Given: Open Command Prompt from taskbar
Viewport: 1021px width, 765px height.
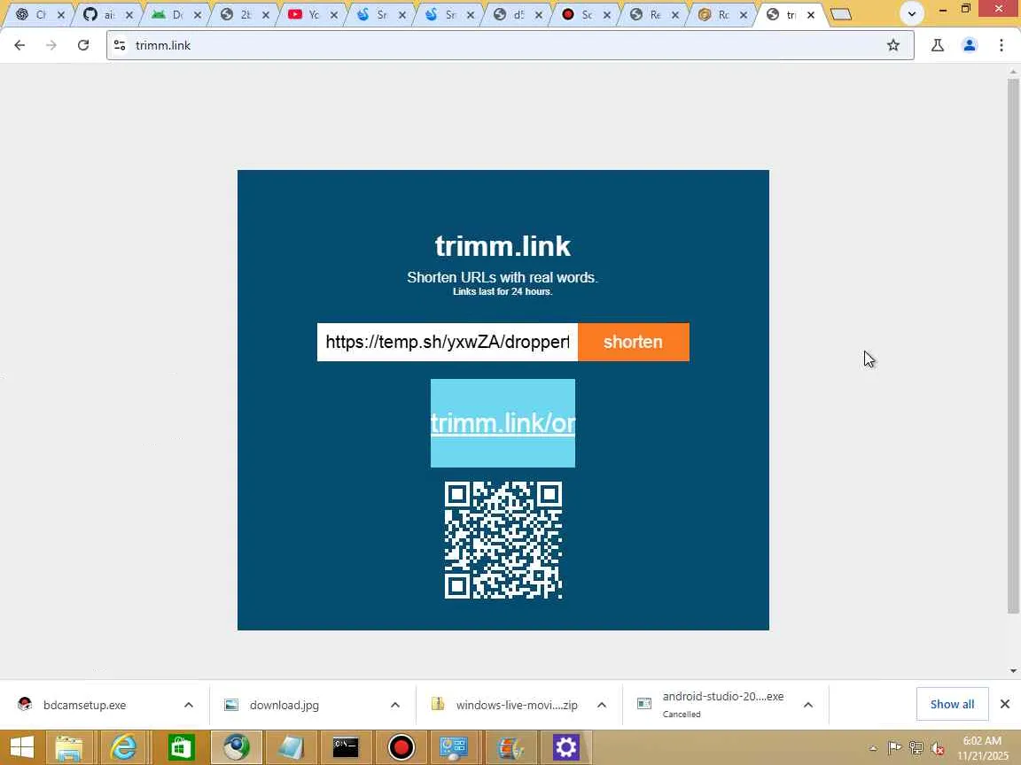Looking at the screenshot, I should click(x=346, y=748).
